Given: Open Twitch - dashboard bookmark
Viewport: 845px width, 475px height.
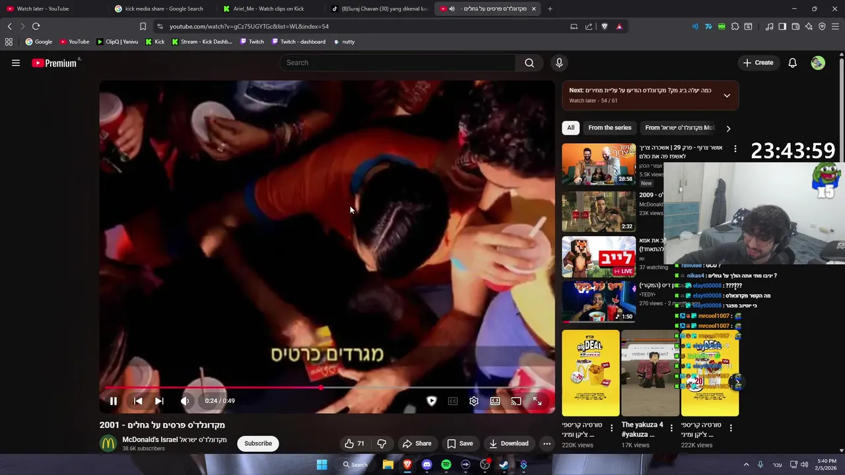Looking at the screenshot, I should click(297, 42).
